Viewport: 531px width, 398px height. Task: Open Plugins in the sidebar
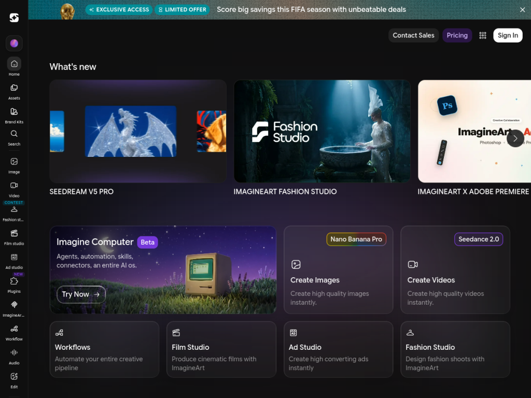pos(14,285)
